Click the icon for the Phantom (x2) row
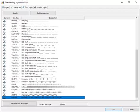The width and height of the screenshot is (140, 112). click(4, 39)
